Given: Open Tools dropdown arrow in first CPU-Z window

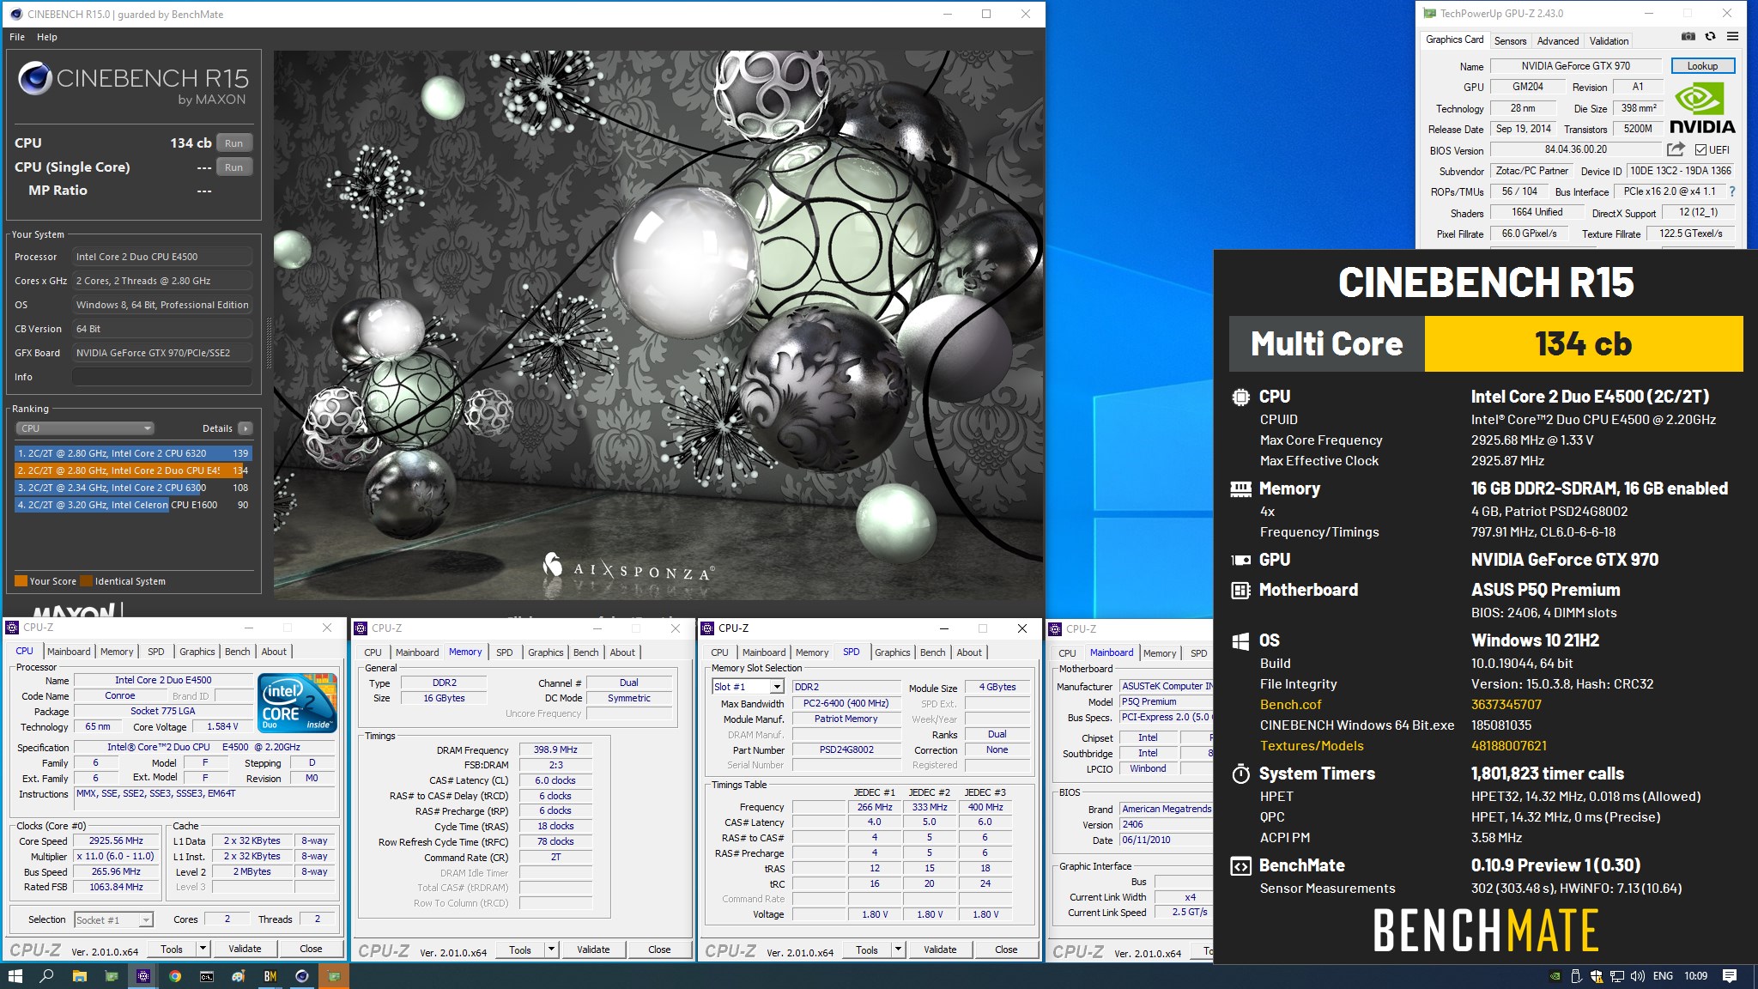Looking at the screenshot, I should [x=203, y=949].
